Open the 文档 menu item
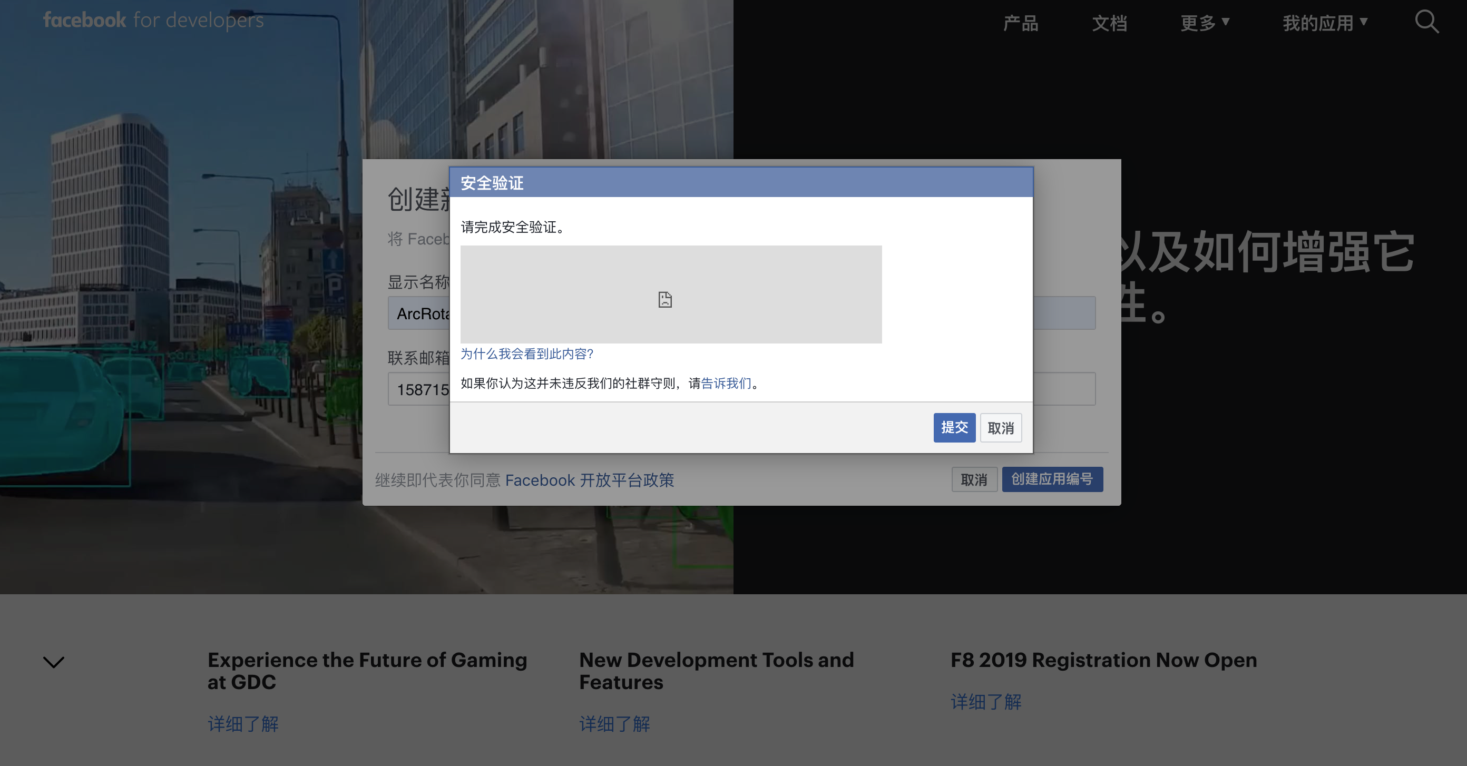1467x766 pixels. pyautogui.click(x=1109, y=23)
